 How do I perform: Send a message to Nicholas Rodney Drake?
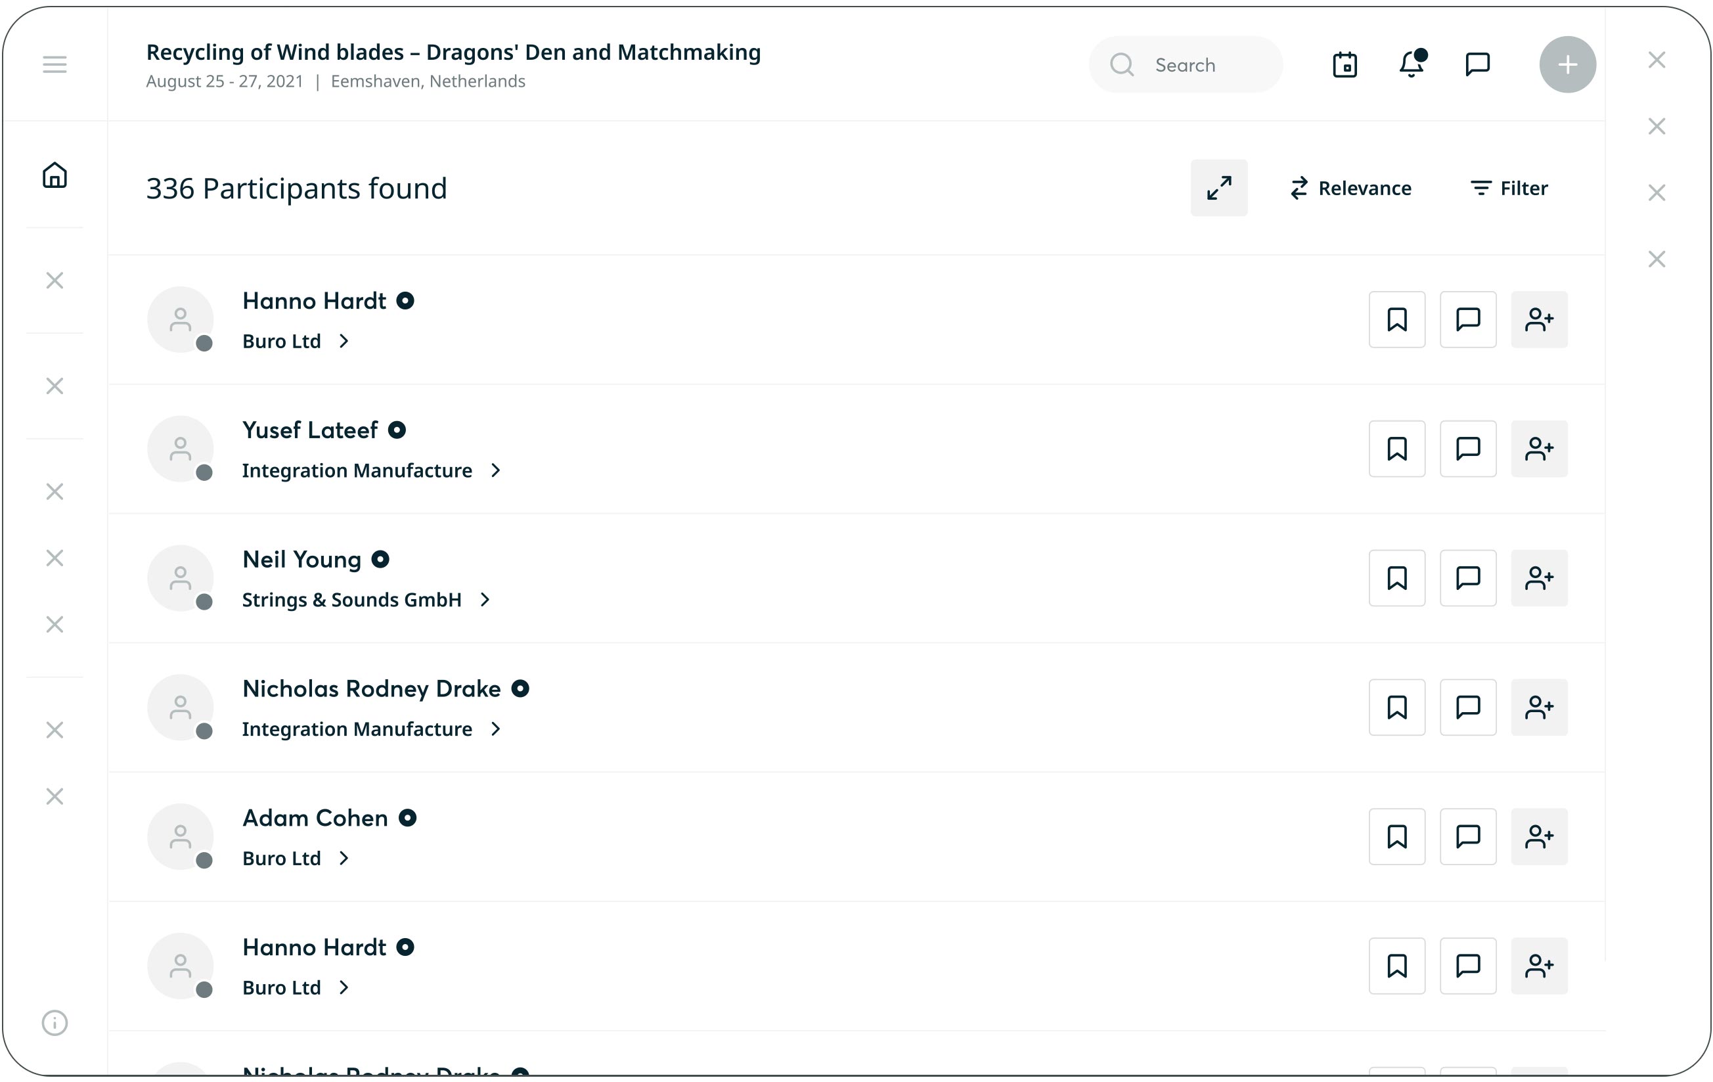pos(1467,707)
